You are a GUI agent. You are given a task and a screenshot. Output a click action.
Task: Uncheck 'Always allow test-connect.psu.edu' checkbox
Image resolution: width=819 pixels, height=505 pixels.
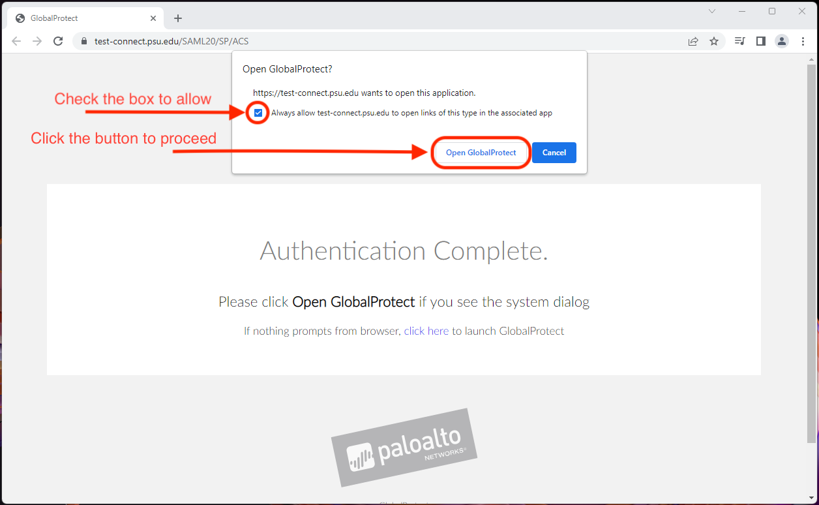click(x=258, y=112)
